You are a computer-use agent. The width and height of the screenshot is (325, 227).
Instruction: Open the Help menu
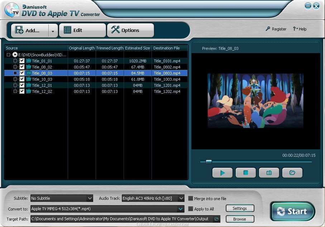[300, 29]
